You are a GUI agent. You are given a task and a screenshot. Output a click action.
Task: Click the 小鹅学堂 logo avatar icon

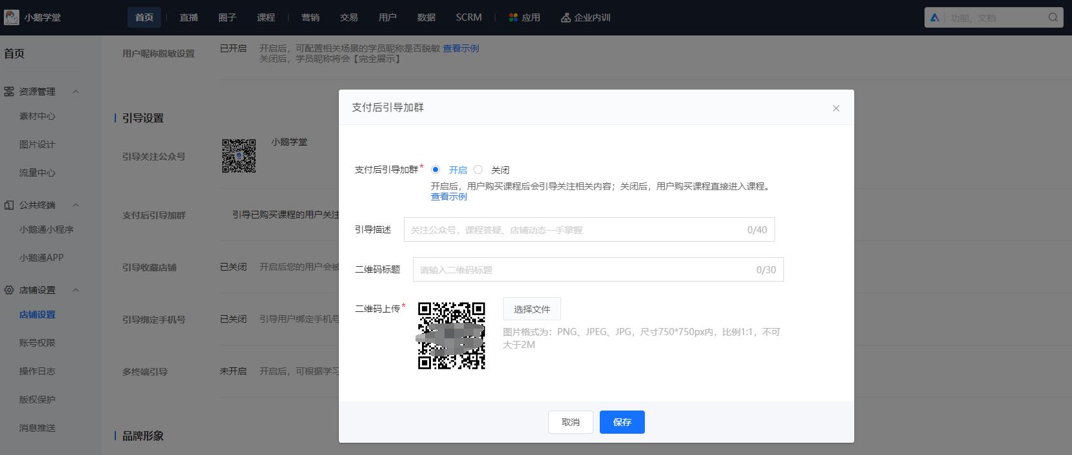[x=12, y=17]
